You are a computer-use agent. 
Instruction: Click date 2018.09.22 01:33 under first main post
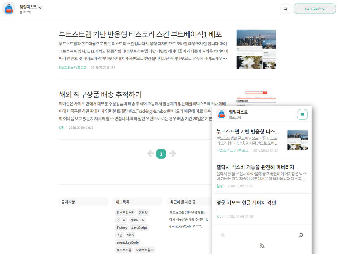click(x=103, y=68)
